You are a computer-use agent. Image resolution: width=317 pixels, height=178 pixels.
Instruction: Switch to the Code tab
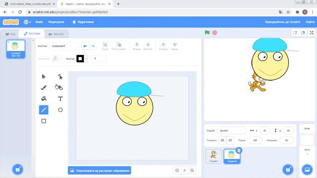pos(10,34)
